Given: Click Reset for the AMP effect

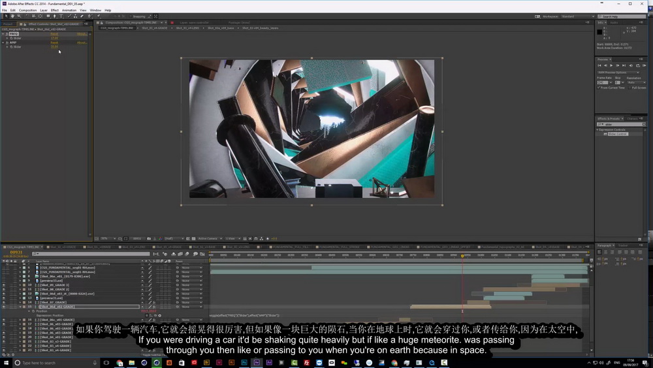Looking at the screenshot, I should 54,42.
